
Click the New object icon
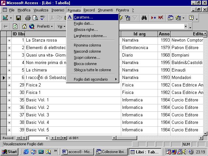pos(178,18)
